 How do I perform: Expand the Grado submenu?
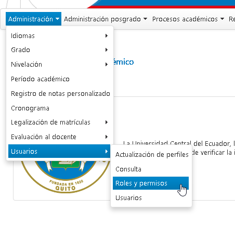coord(59,50)
